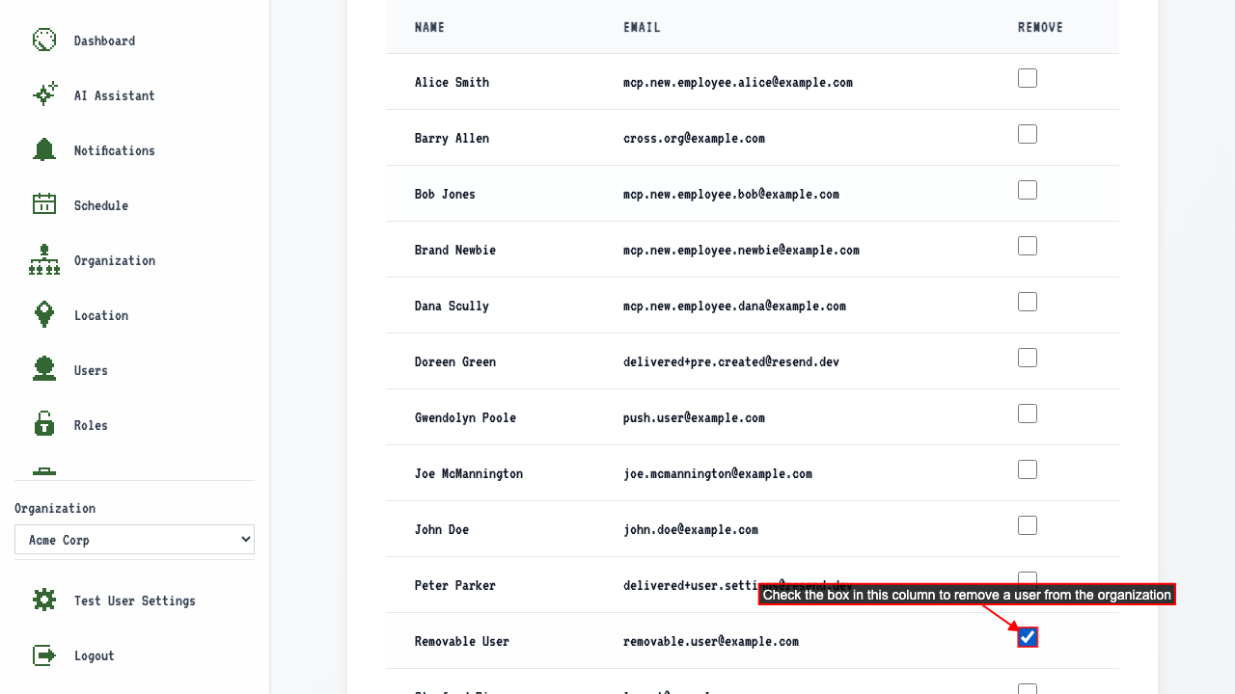Open the Location pin icon

pyautogui.click(x=44, y=314)
